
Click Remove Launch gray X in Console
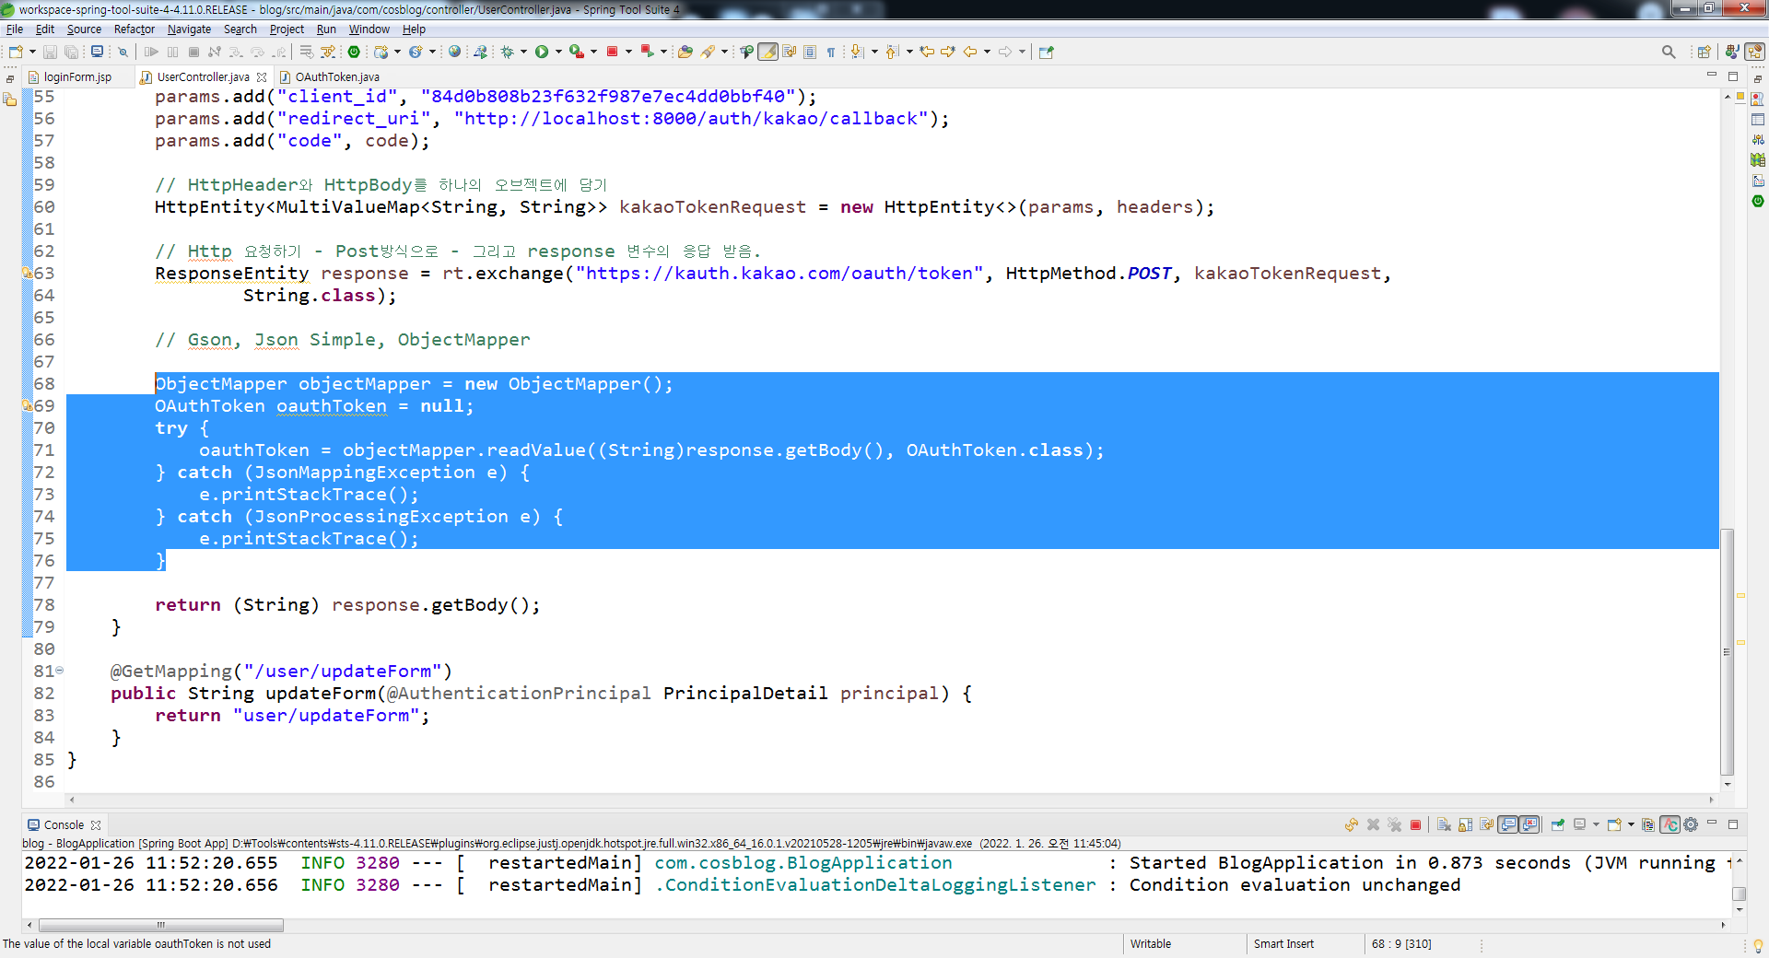coord(1373,825)
